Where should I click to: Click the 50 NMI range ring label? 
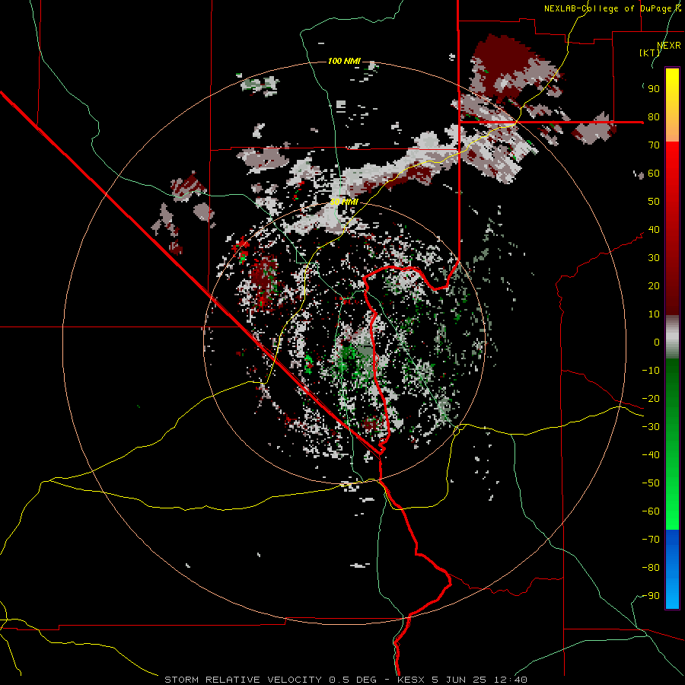click(x=344, y=202)
